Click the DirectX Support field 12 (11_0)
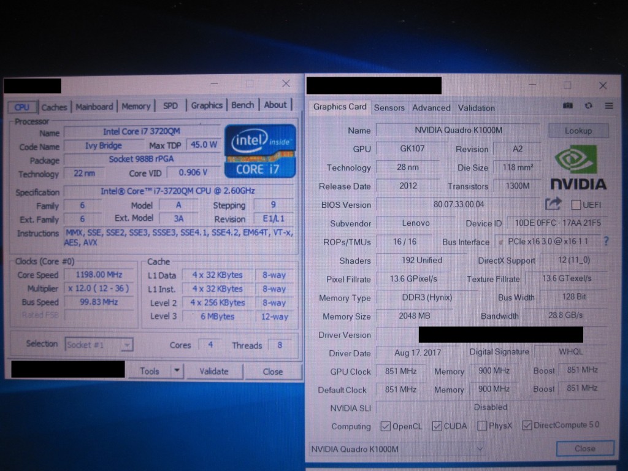Screen dimensions: 628x471 tap(574, 260)
